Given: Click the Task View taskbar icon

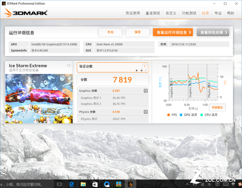Looking at the screenshot, I should pyautogui.click(x=59, y=184).
